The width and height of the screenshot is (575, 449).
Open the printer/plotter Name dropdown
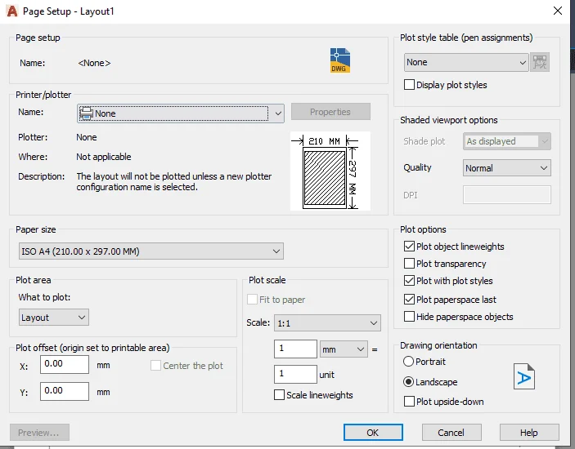(x=181, y=113)
